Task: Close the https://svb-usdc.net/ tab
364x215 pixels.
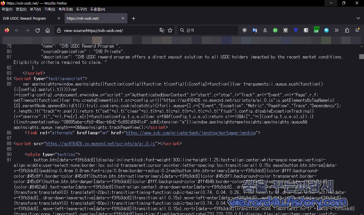Action: pos(123,18)
